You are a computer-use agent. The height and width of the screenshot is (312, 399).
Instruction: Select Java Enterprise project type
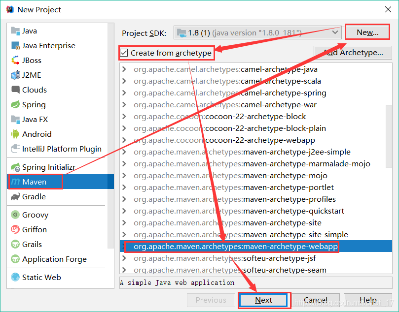49,46
